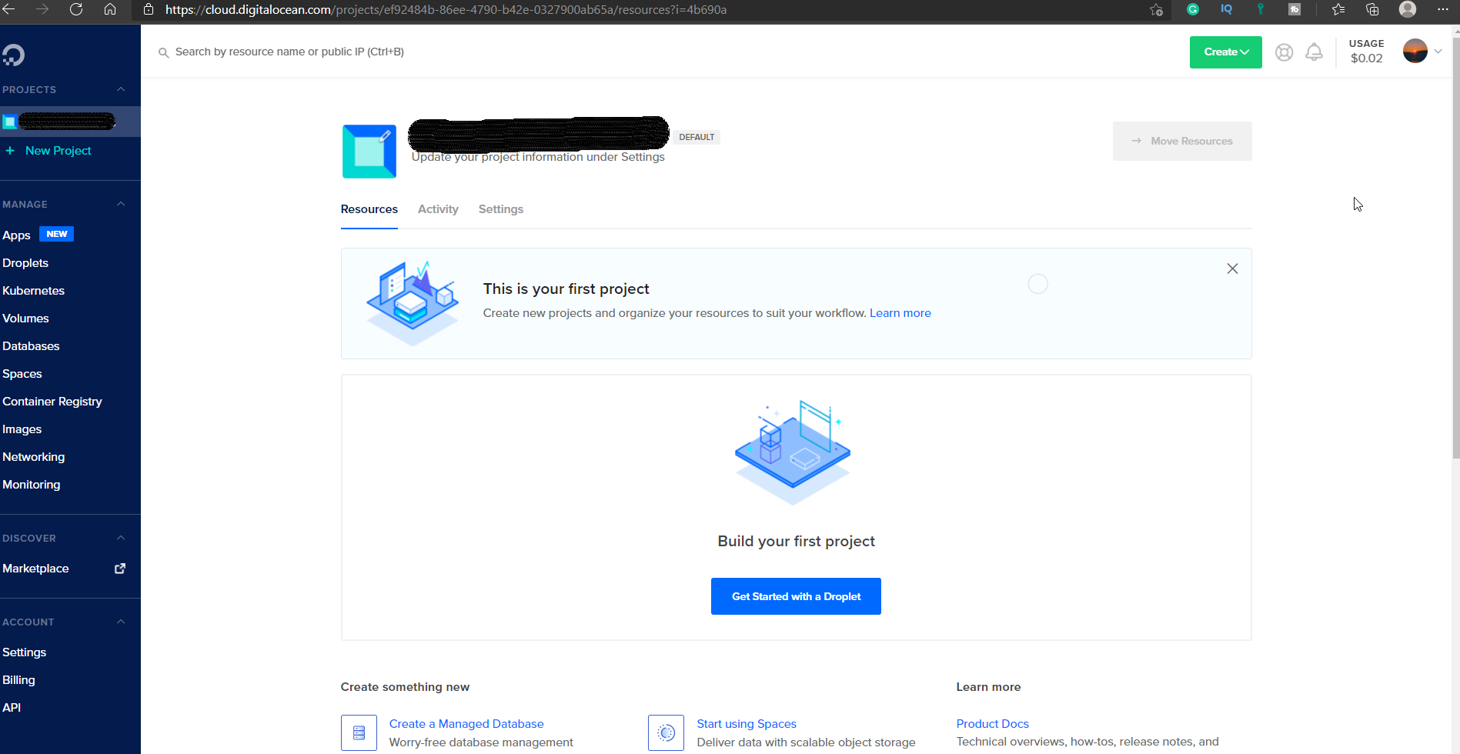
Task: Click the DigitalOcean logo icon
Action: [x=13, y=55]
